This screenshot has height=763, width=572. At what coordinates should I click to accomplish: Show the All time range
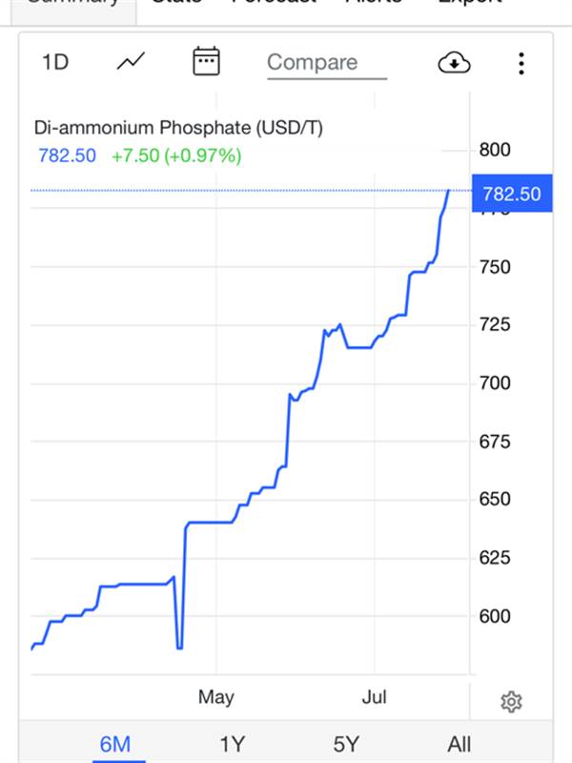[460, 744]
